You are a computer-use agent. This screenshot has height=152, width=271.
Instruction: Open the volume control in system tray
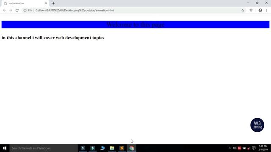pos(235,148)
